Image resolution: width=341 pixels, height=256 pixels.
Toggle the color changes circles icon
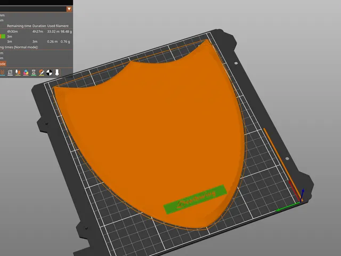coord(26,73)
